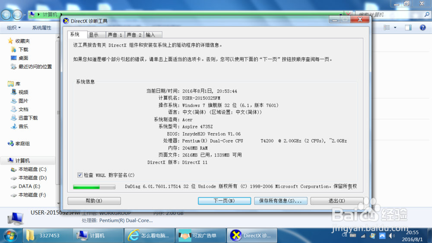Click 保存所有信息(S)... button

coord(280,201)
